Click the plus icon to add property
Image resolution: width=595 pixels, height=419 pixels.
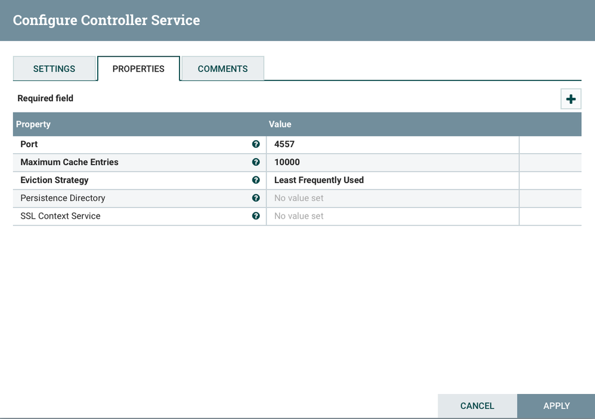coord(571,99)
